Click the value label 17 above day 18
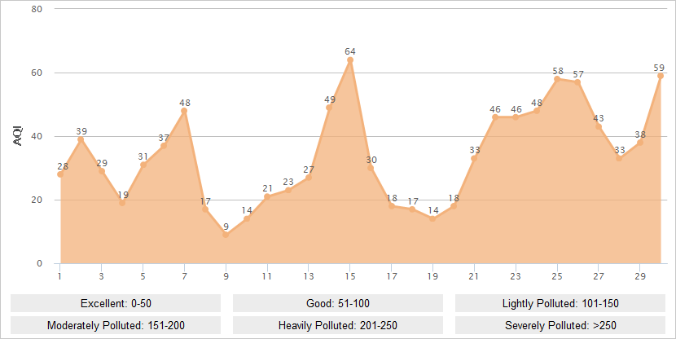Image resolution: width=676 pixels, height=339 pixels. [x=413, y=201]
